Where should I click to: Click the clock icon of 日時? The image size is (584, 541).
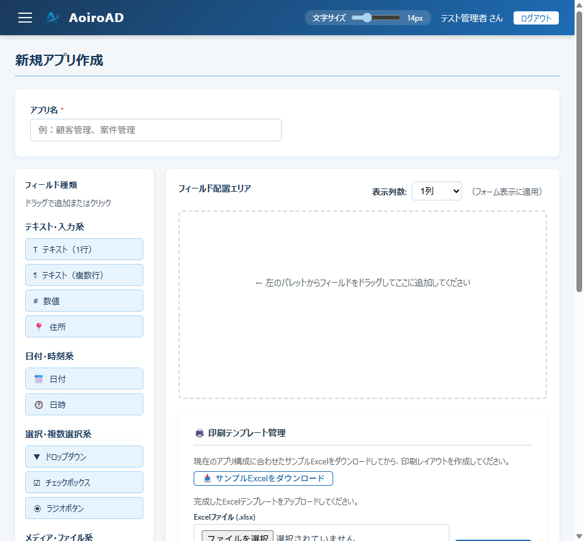pos(39,405)
